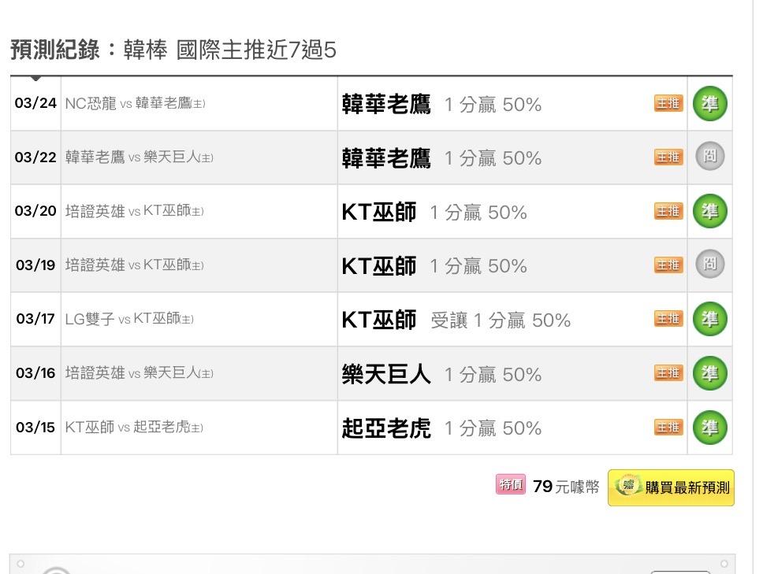The image size is (763, 574).
Task: Click the gray 冏 icon for 03/19
Action: coord(709,265)
